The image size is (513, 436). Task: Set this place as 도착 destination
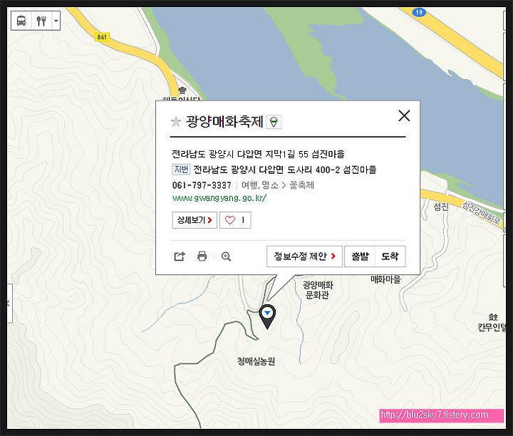[x=390, y=256]
